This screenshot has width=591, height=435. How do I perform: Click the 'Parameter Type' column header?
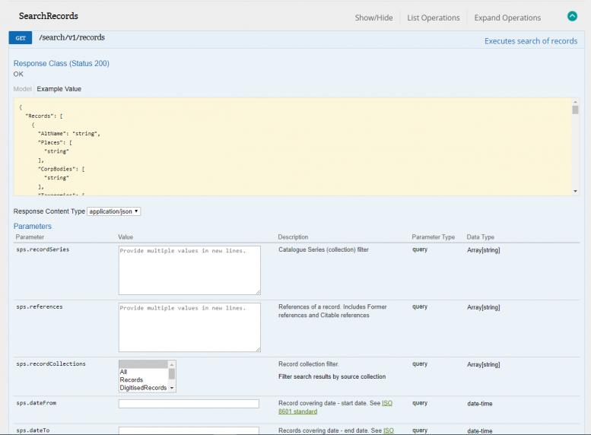(433, 237)
